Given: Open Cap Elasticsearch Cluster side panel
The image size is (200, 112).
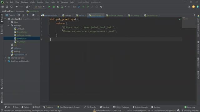Looking at the screenshot, I should (x=198, y=26).
